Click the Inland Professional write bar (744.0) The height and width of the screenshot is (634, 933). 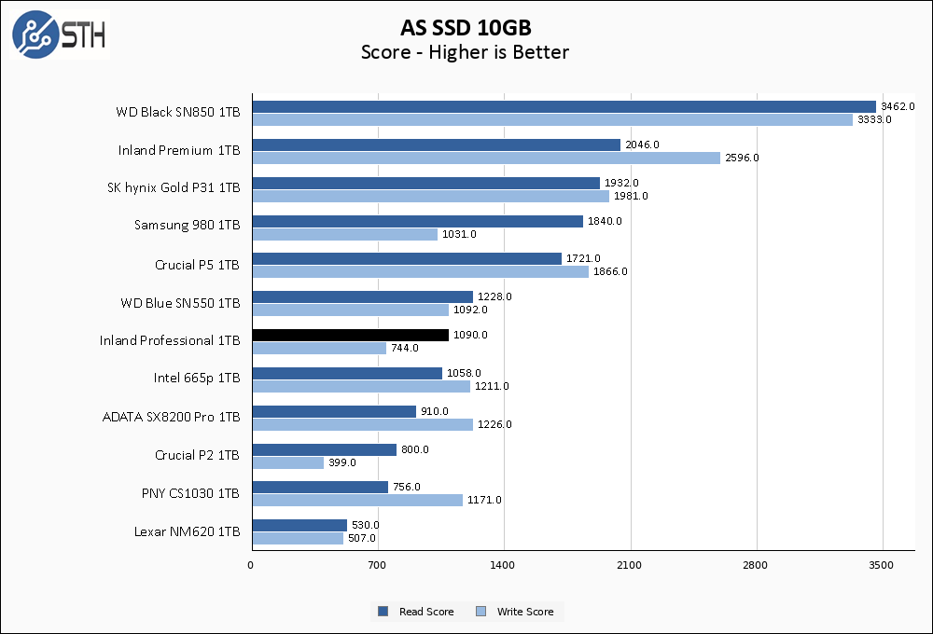click(319, 348)
